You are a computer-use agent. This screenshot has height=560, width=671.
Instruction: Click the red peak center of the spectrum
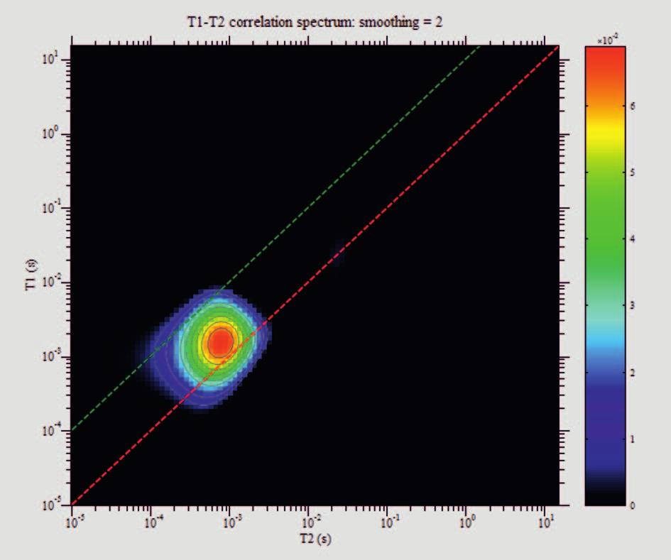222,341
